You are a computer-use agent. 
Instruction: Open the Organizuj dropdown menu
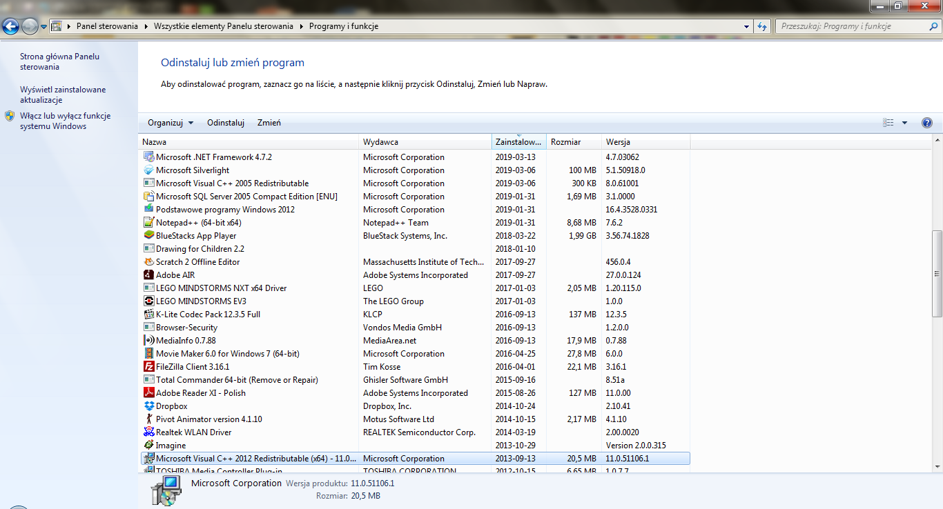171,123
